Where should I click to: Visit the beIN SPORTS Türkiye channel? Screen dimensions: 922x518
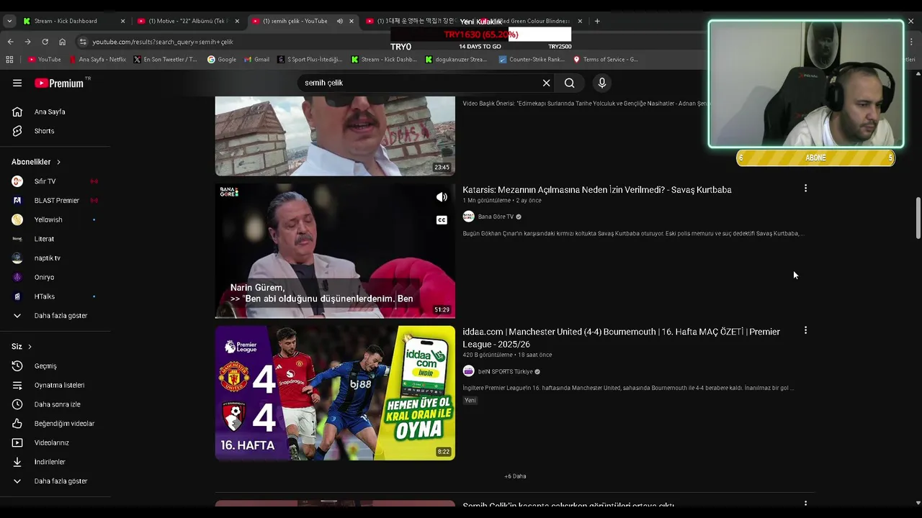pos(505,371)
